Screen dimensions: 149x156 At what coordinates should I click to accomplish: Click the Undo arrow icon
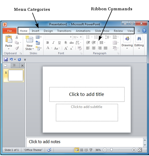pyautogui.click(x=11, y=59)
